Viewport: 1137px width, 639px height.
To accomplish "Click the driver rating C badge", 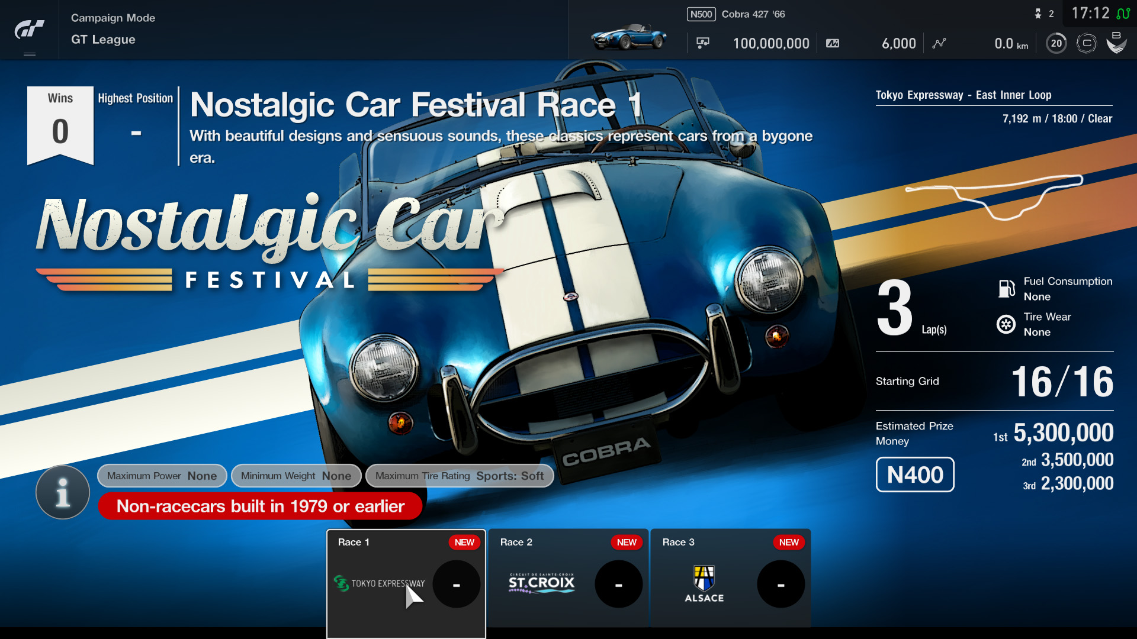I will (1086, 43).
